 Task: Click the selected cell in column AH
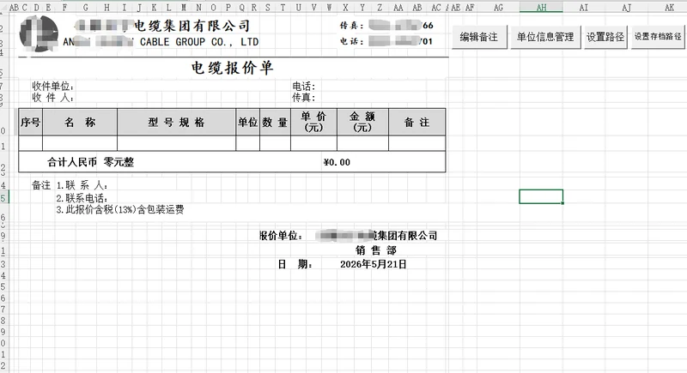coord(541,196)
